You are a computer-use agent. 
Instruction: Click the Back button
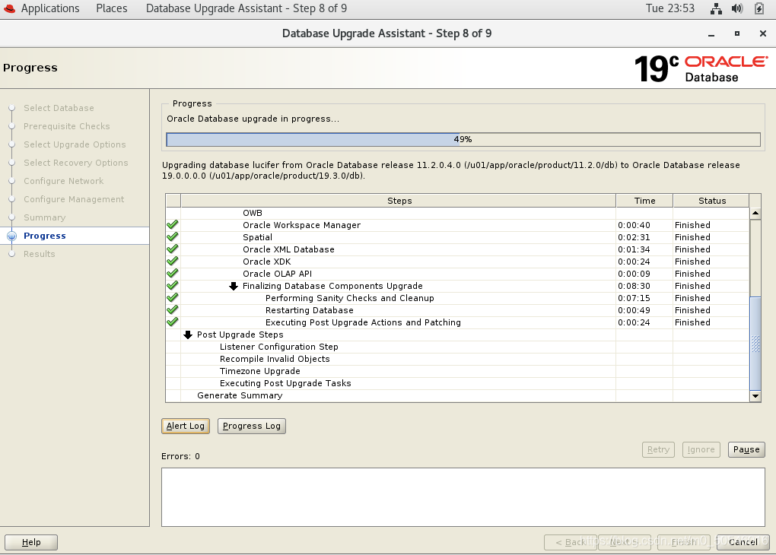pyautogui.click(x=571, y=542)
